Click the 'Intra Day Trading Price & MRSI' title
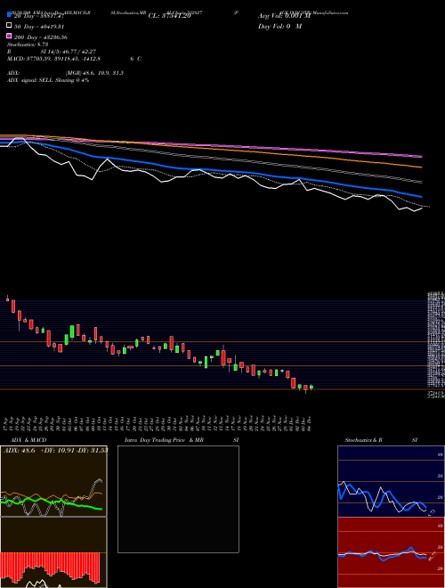The width and height of the screenshot is (445, 588). pos(182,440)
